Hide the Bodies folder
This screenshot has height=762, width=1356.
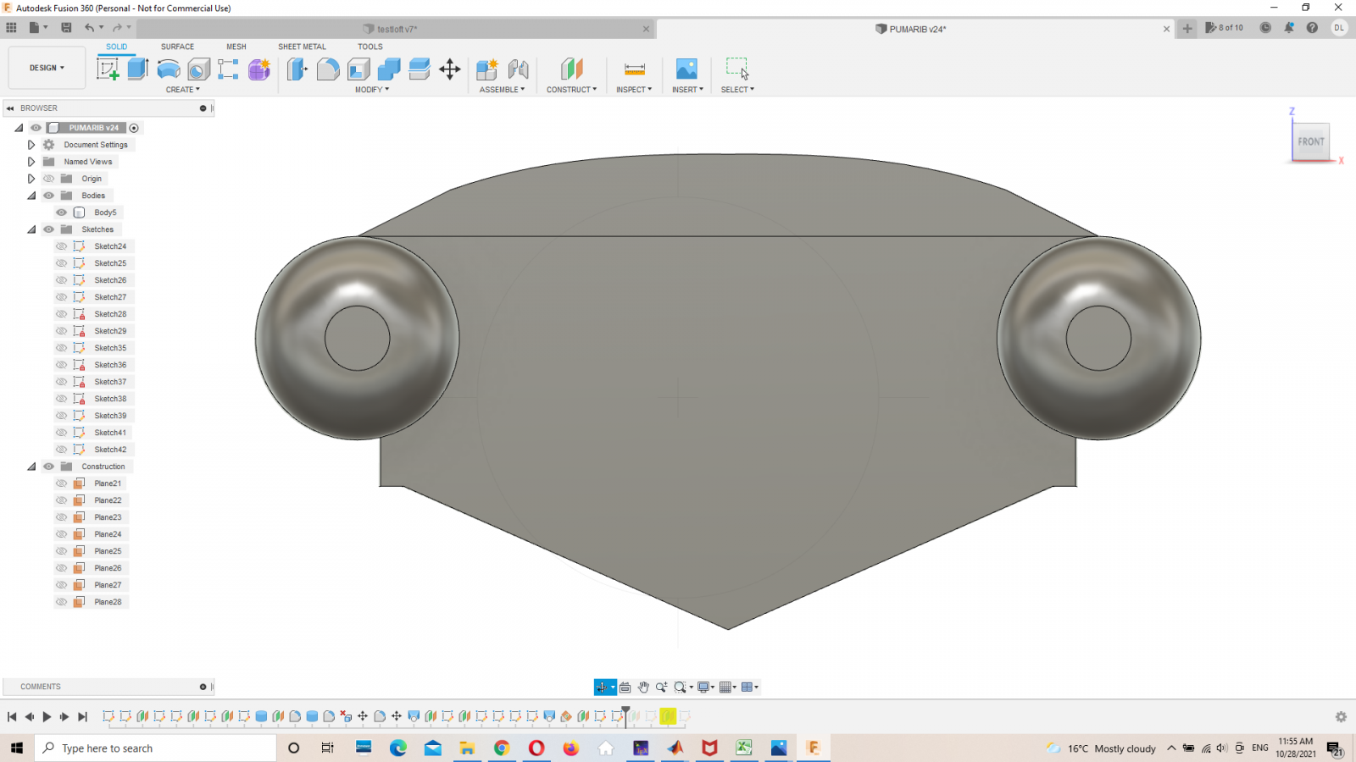49,196
